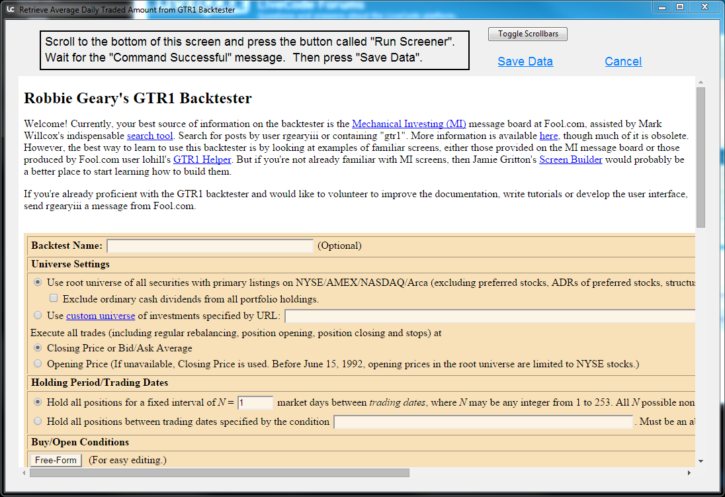Open the Mechanical Investing (MI) link

tap(409, 124)
